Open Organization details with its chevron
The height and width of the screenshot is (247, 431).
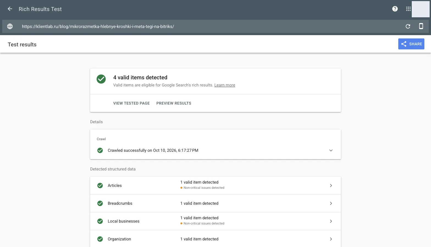pyautogui.click(x=331, y=239)
